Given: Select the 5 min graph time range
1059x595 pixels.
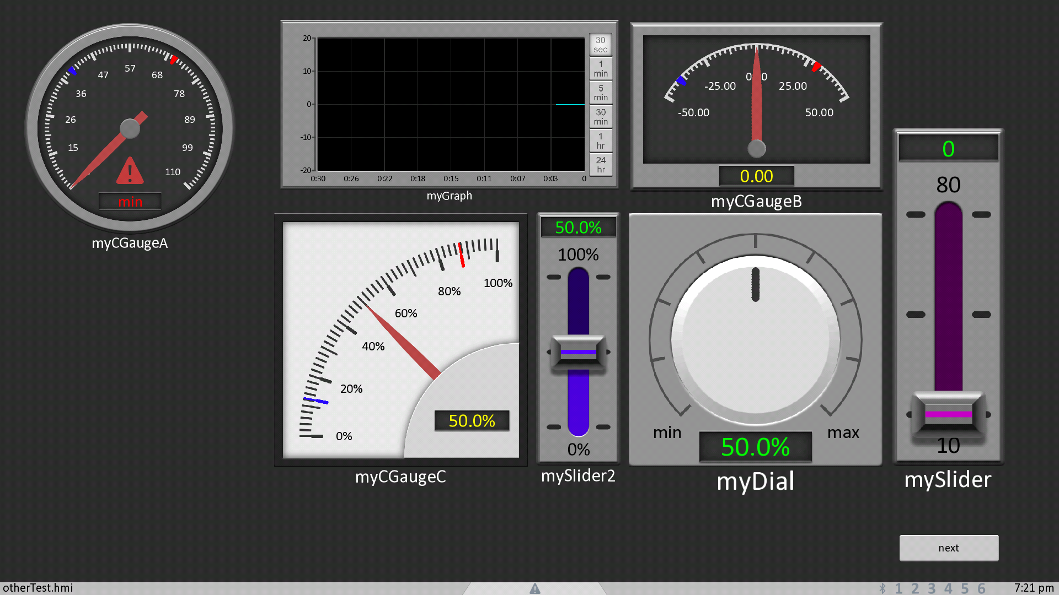Looking at the screenshot, I should pyautogui.click(x=600, y=93).
